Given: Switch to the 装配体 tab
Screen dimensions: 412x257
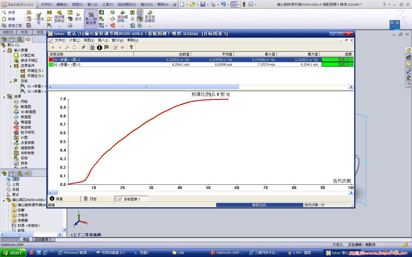Looking at the screenshot, I should click(8, 32).
